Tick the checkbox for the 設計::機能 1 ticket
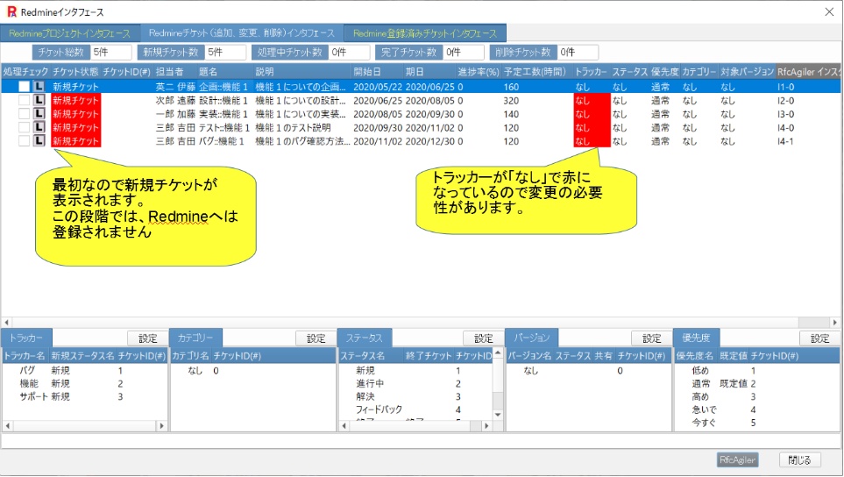Screen dimensions: 844x477 point(25,100)
